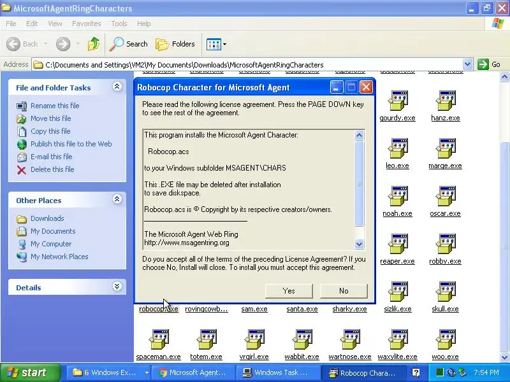Switch to Windows Task Manager taskbar item

pyautogui.click(x=277, y=372)
